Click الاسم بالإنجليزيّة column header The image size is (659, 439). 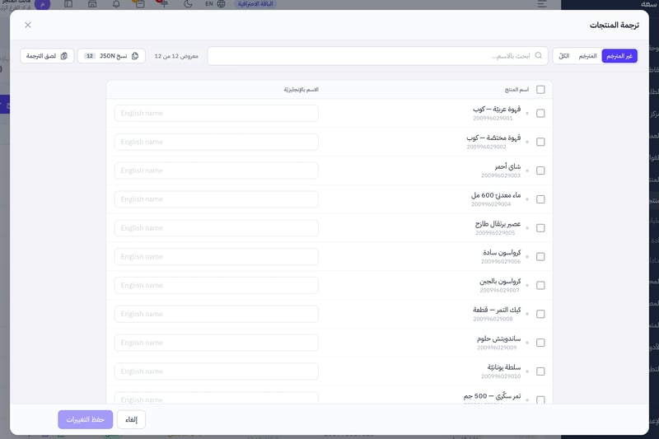(x=301, y=90)
